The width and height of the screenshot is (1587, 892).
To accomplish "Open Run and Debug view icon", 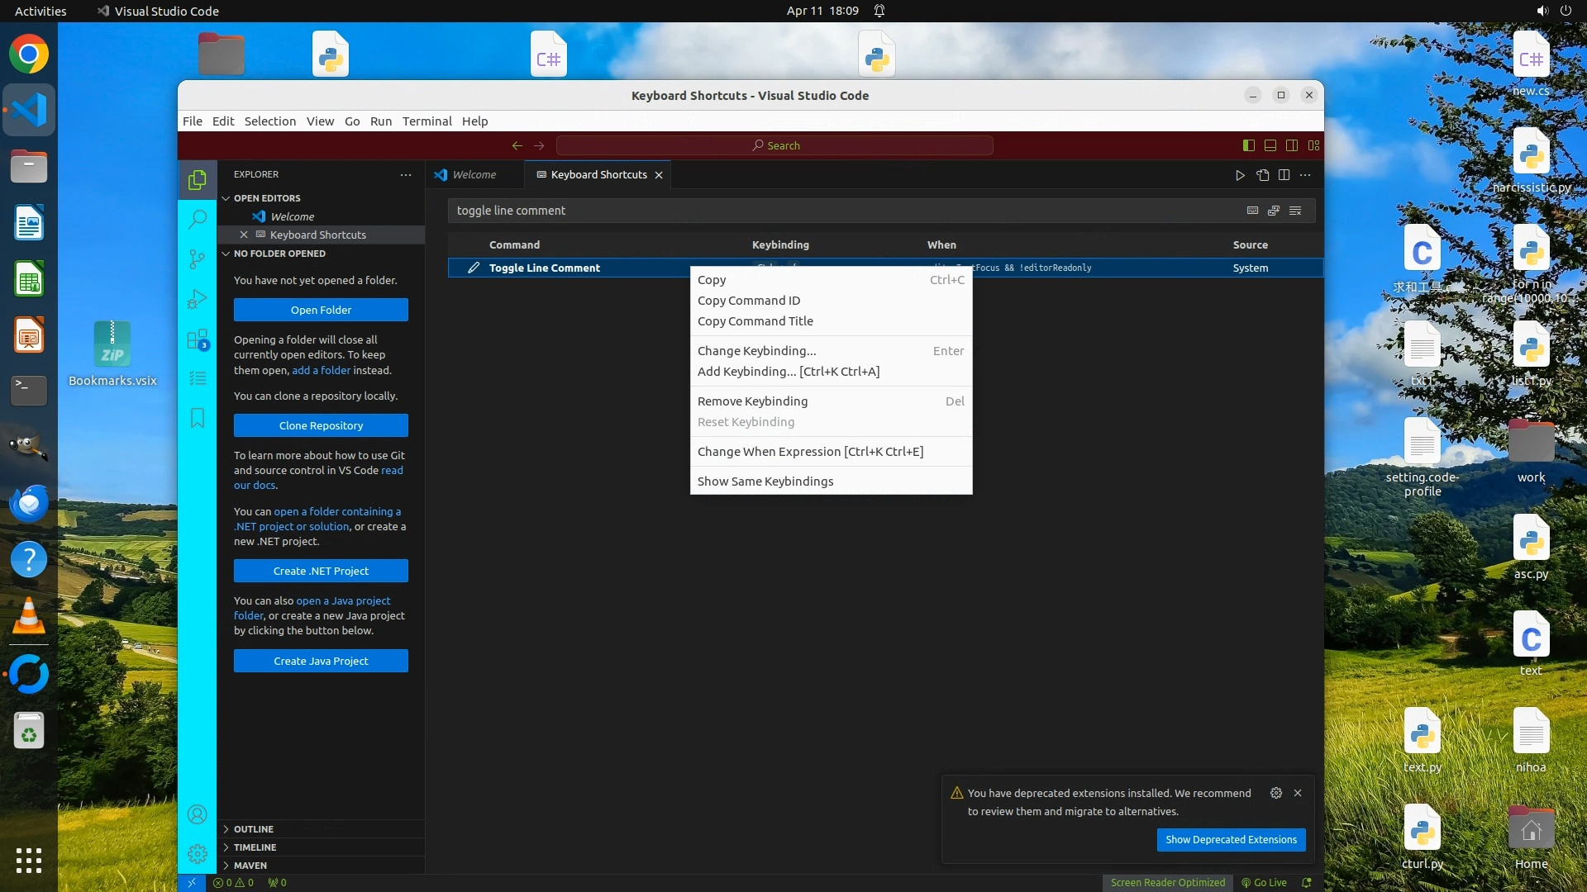I will (198, 299).
